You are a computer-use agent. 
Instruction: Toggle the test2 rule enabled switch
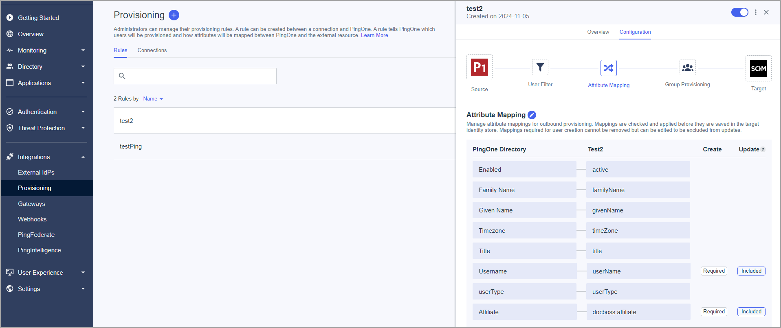[x=740, y=12]
